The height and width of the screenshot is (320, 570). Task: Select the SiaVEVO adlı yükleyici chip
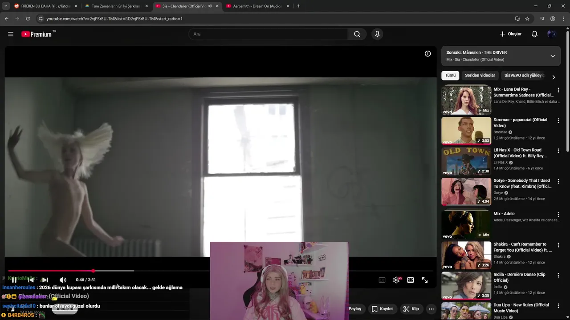524,76
